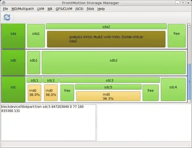This screenshot has height=148, width=192.
Task: Close the Storage Manager window
Action: pos(188,3)
